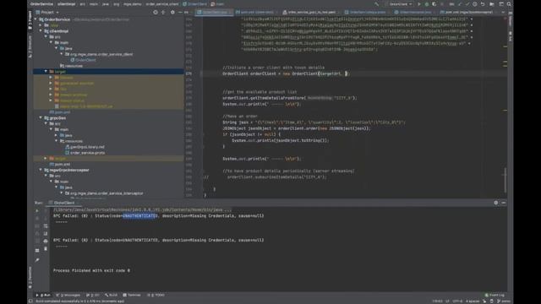
Task: Open the Project view mode dropdown
Action: [47, 12]
